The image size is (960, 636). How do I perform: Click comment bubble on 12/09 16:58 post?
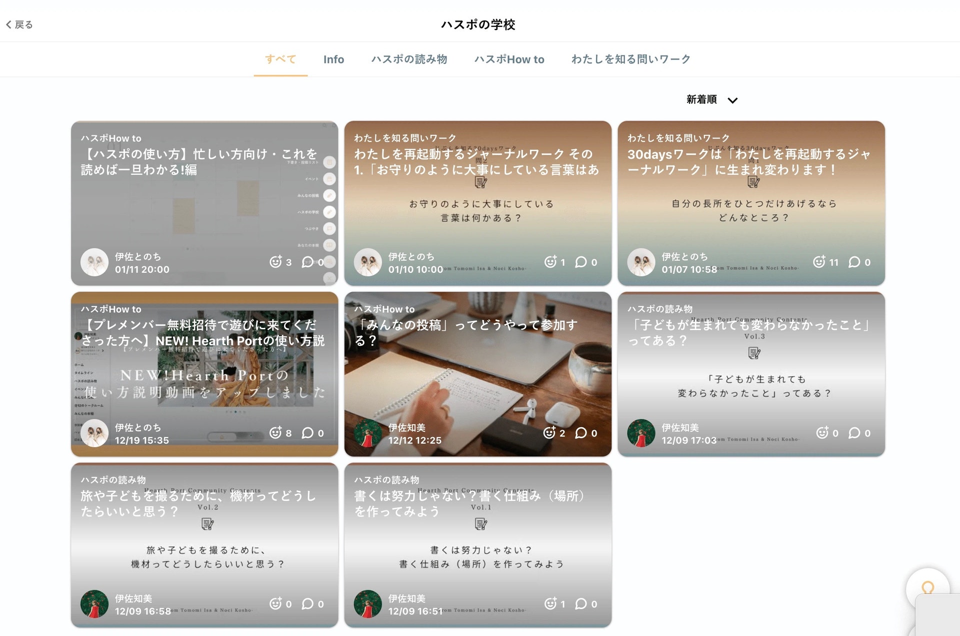[307, 604]
